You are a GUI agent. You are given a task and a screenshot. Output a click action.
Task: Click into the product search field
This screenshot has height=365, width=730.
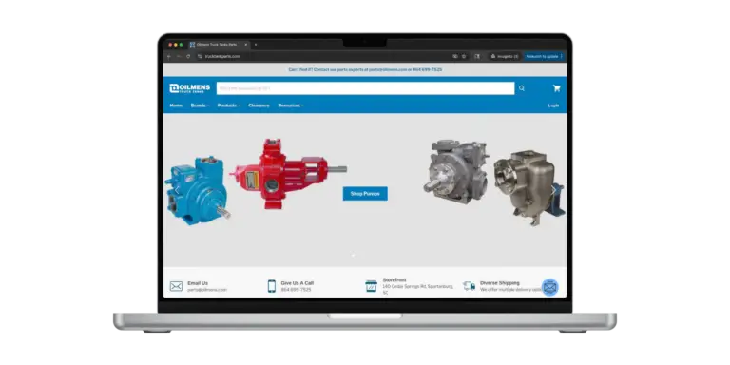point(365,88)
